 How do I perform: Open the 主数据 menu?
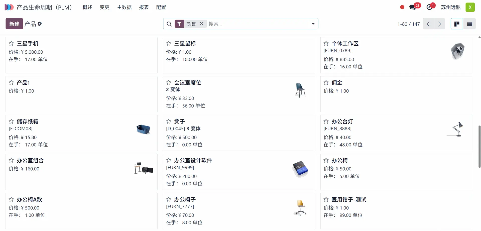click(124, 7)
